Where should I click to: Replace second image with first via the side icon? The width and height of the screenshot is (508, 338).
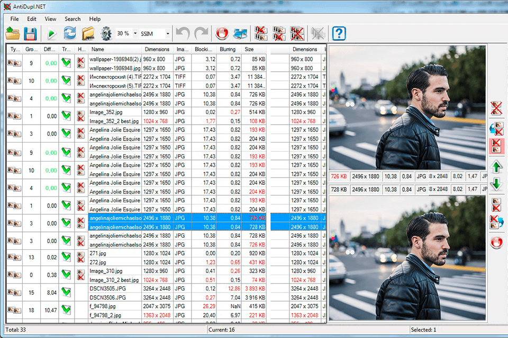(496, 128)
